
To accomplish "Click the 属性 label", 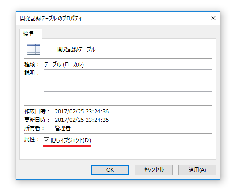I will tap(31, 139).
